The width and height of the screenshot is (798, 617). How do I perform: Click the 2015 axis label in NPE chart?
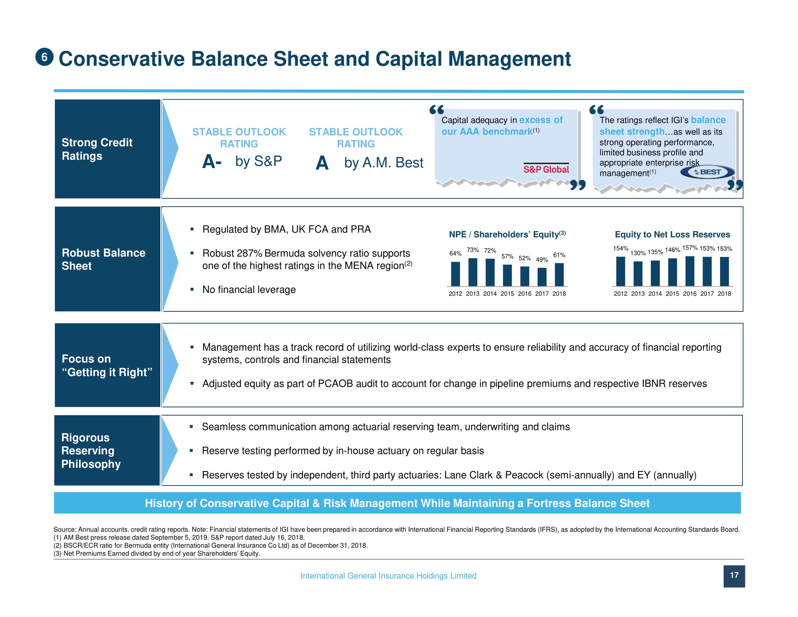tap(507, 294)
